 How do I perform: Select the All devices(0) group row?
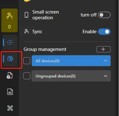(71, 61)
